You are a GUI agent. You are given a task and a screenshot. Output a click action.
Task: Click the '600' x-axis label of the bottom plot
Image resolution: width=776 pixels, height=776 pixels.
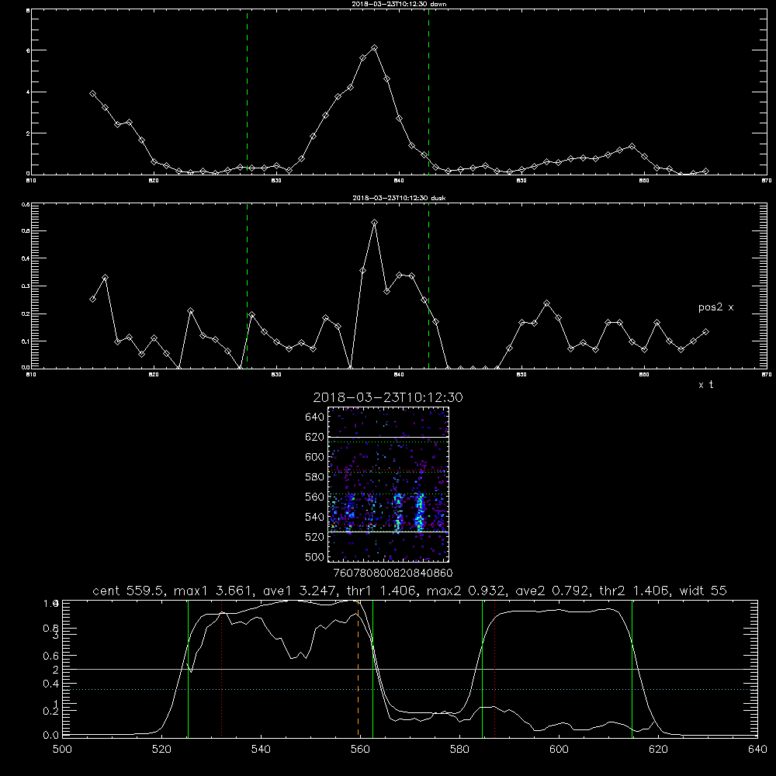coord(559,750)
